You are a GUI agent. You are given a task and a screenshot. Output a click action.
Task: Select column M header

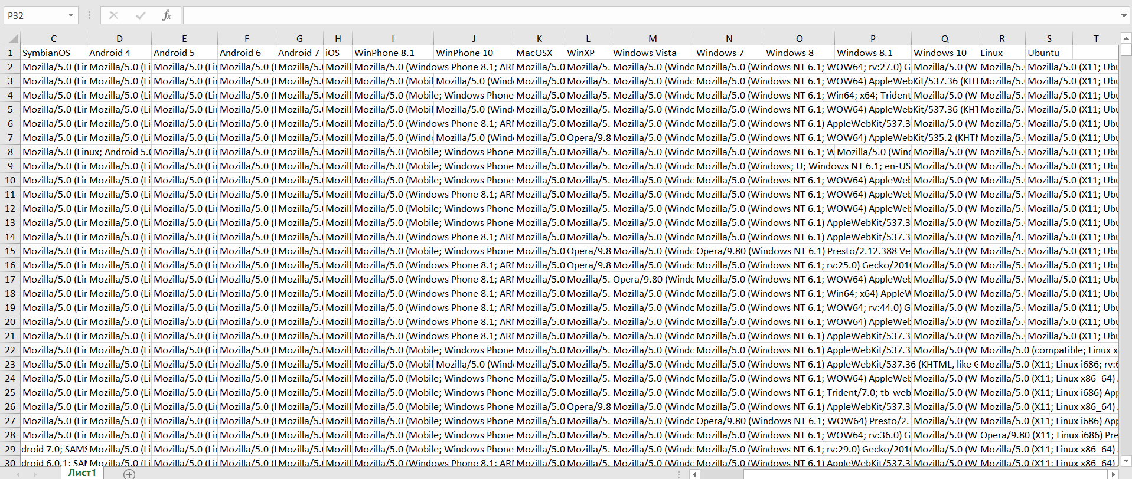coord(653,39)
